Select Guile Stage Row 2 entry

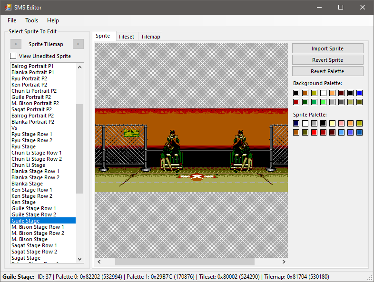pyautogui.click(x=43, y=215)
